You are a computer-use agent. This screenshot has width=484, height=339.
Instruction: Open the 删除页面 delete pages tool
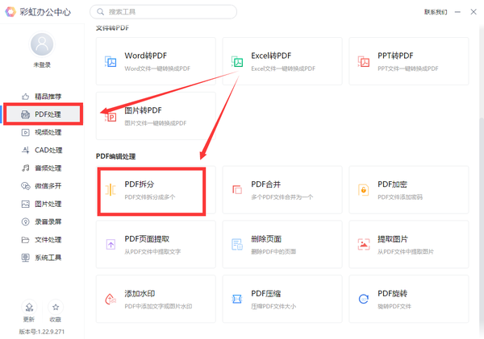282,244
